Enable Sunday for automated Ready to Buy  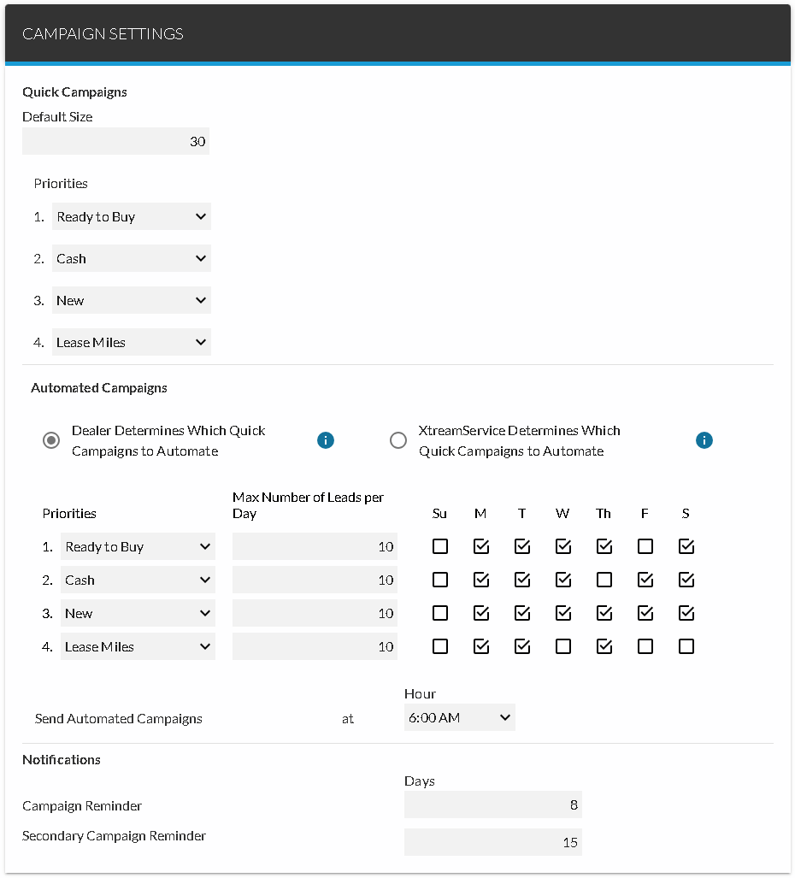440,546
